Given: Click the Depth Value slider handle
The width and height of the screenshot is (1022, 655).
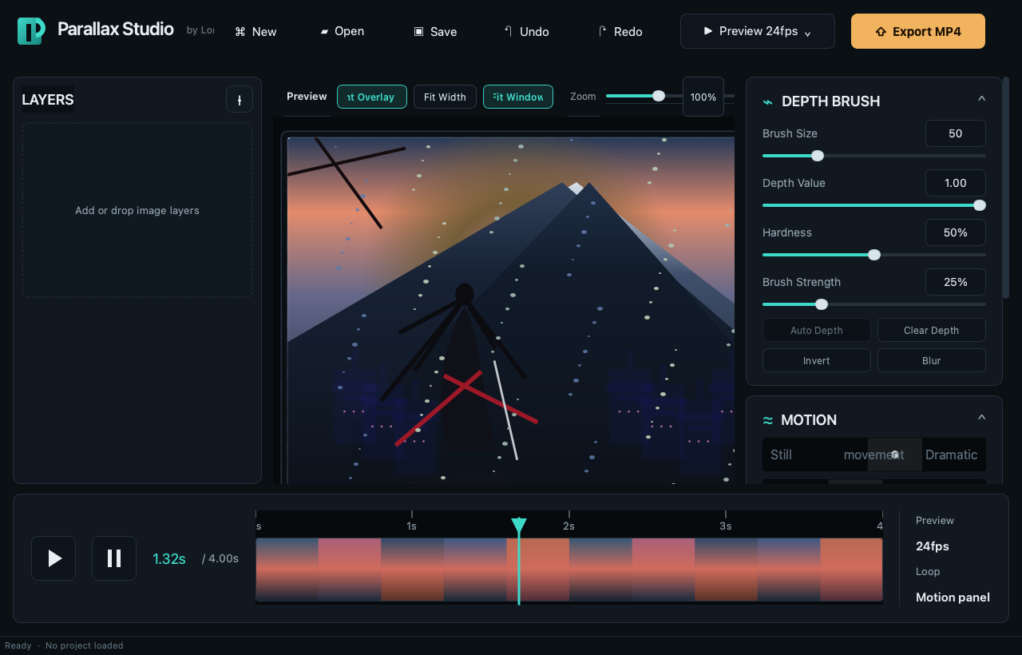Looking at the screenshot, I should click(980, 205).
